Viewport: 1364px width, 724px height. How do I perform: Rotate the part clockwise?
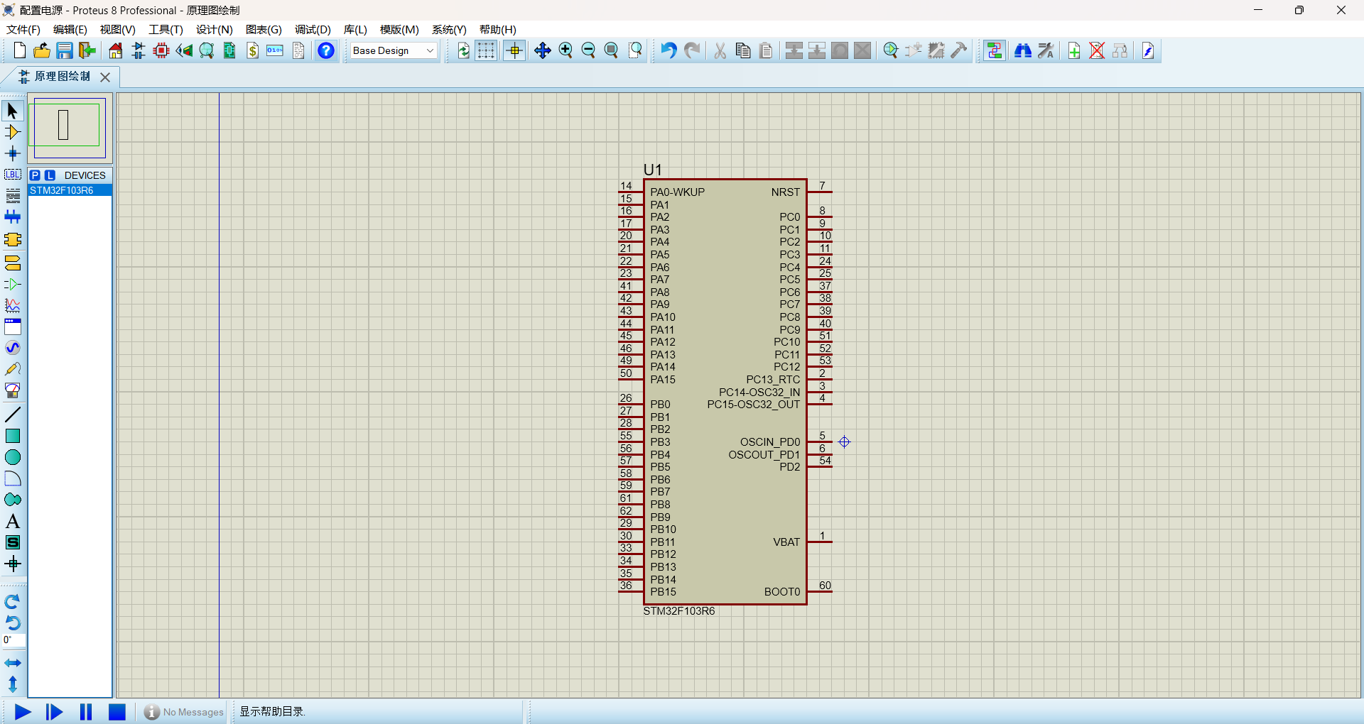click(13, 602)
